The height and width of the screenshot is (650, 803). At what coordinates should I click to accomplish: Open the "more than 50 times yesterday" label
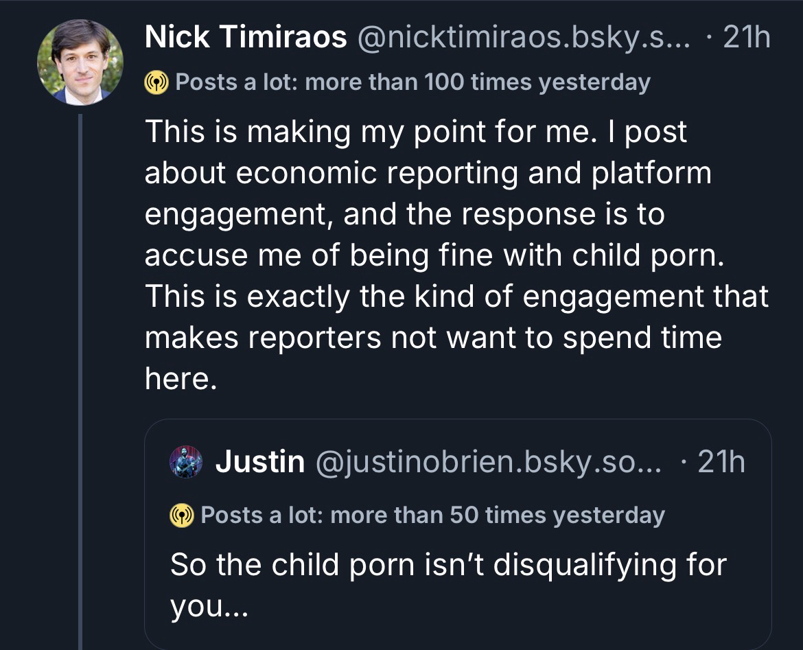coord(432,515)
